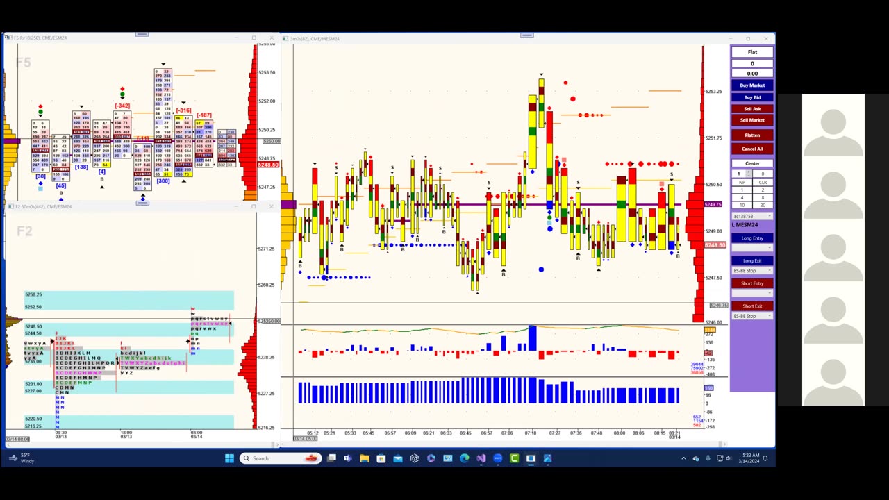889x500 pixels.
Task: Click the Short Entry button
Action: click(752, 283)
